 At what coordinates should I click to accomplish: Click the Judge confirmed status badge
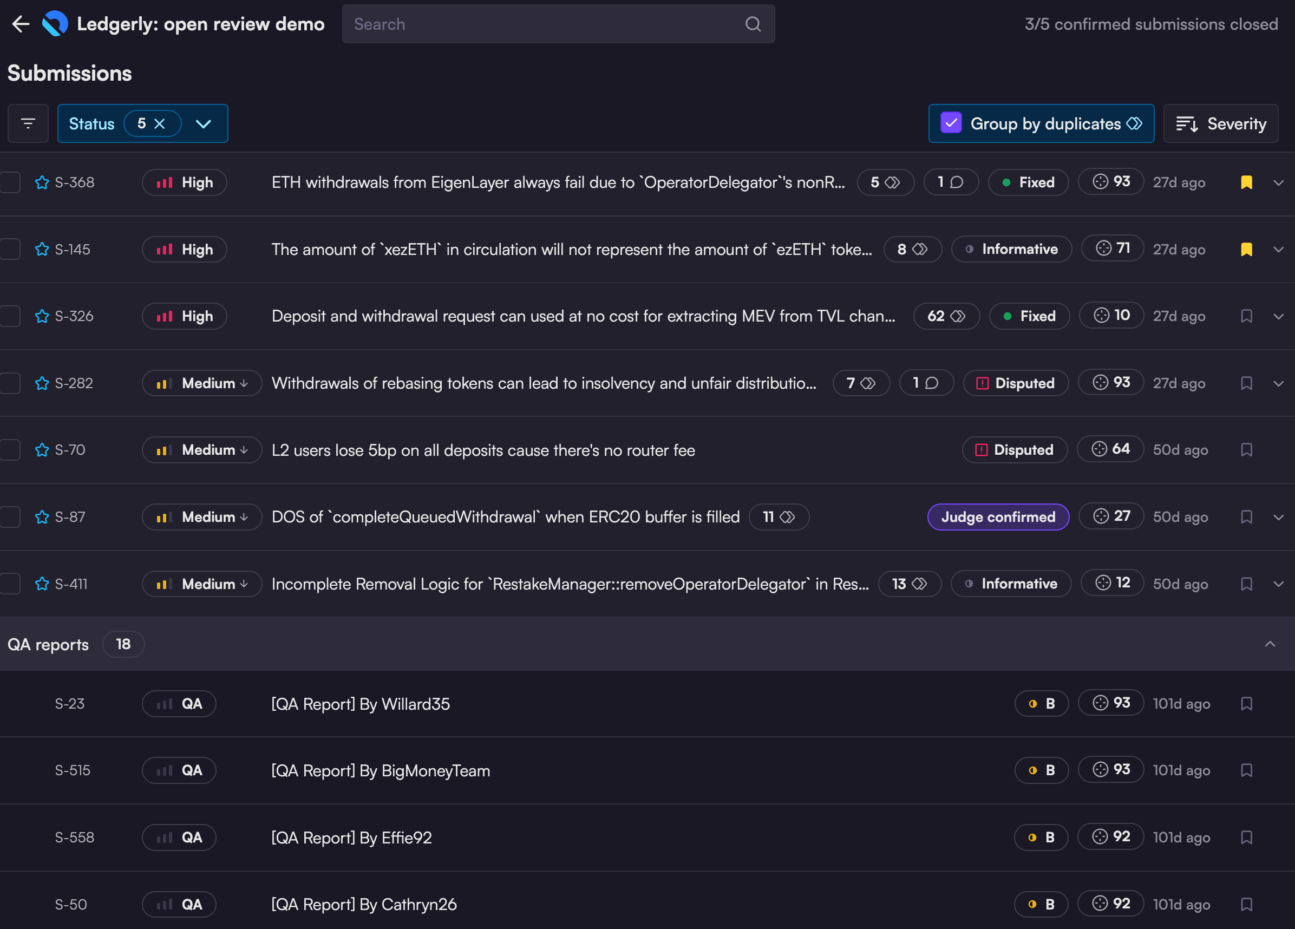coord(998,517)
